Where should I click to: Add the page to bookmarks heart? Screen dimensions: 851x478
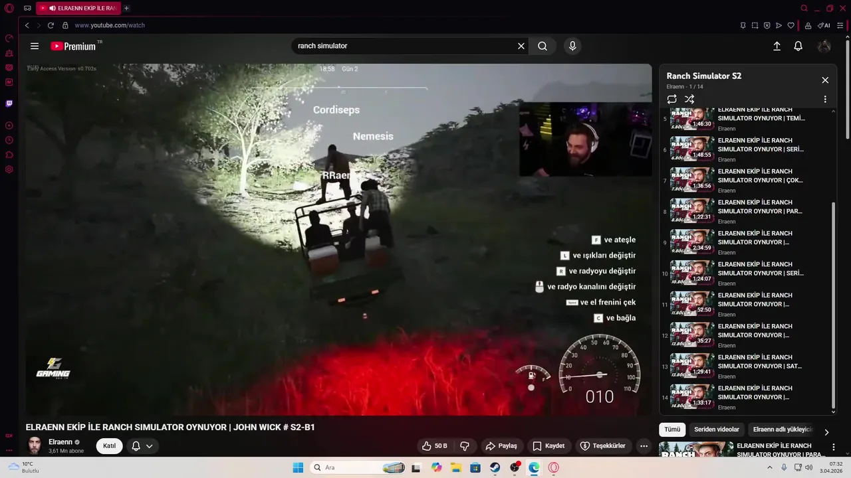(x=790, y=25)
